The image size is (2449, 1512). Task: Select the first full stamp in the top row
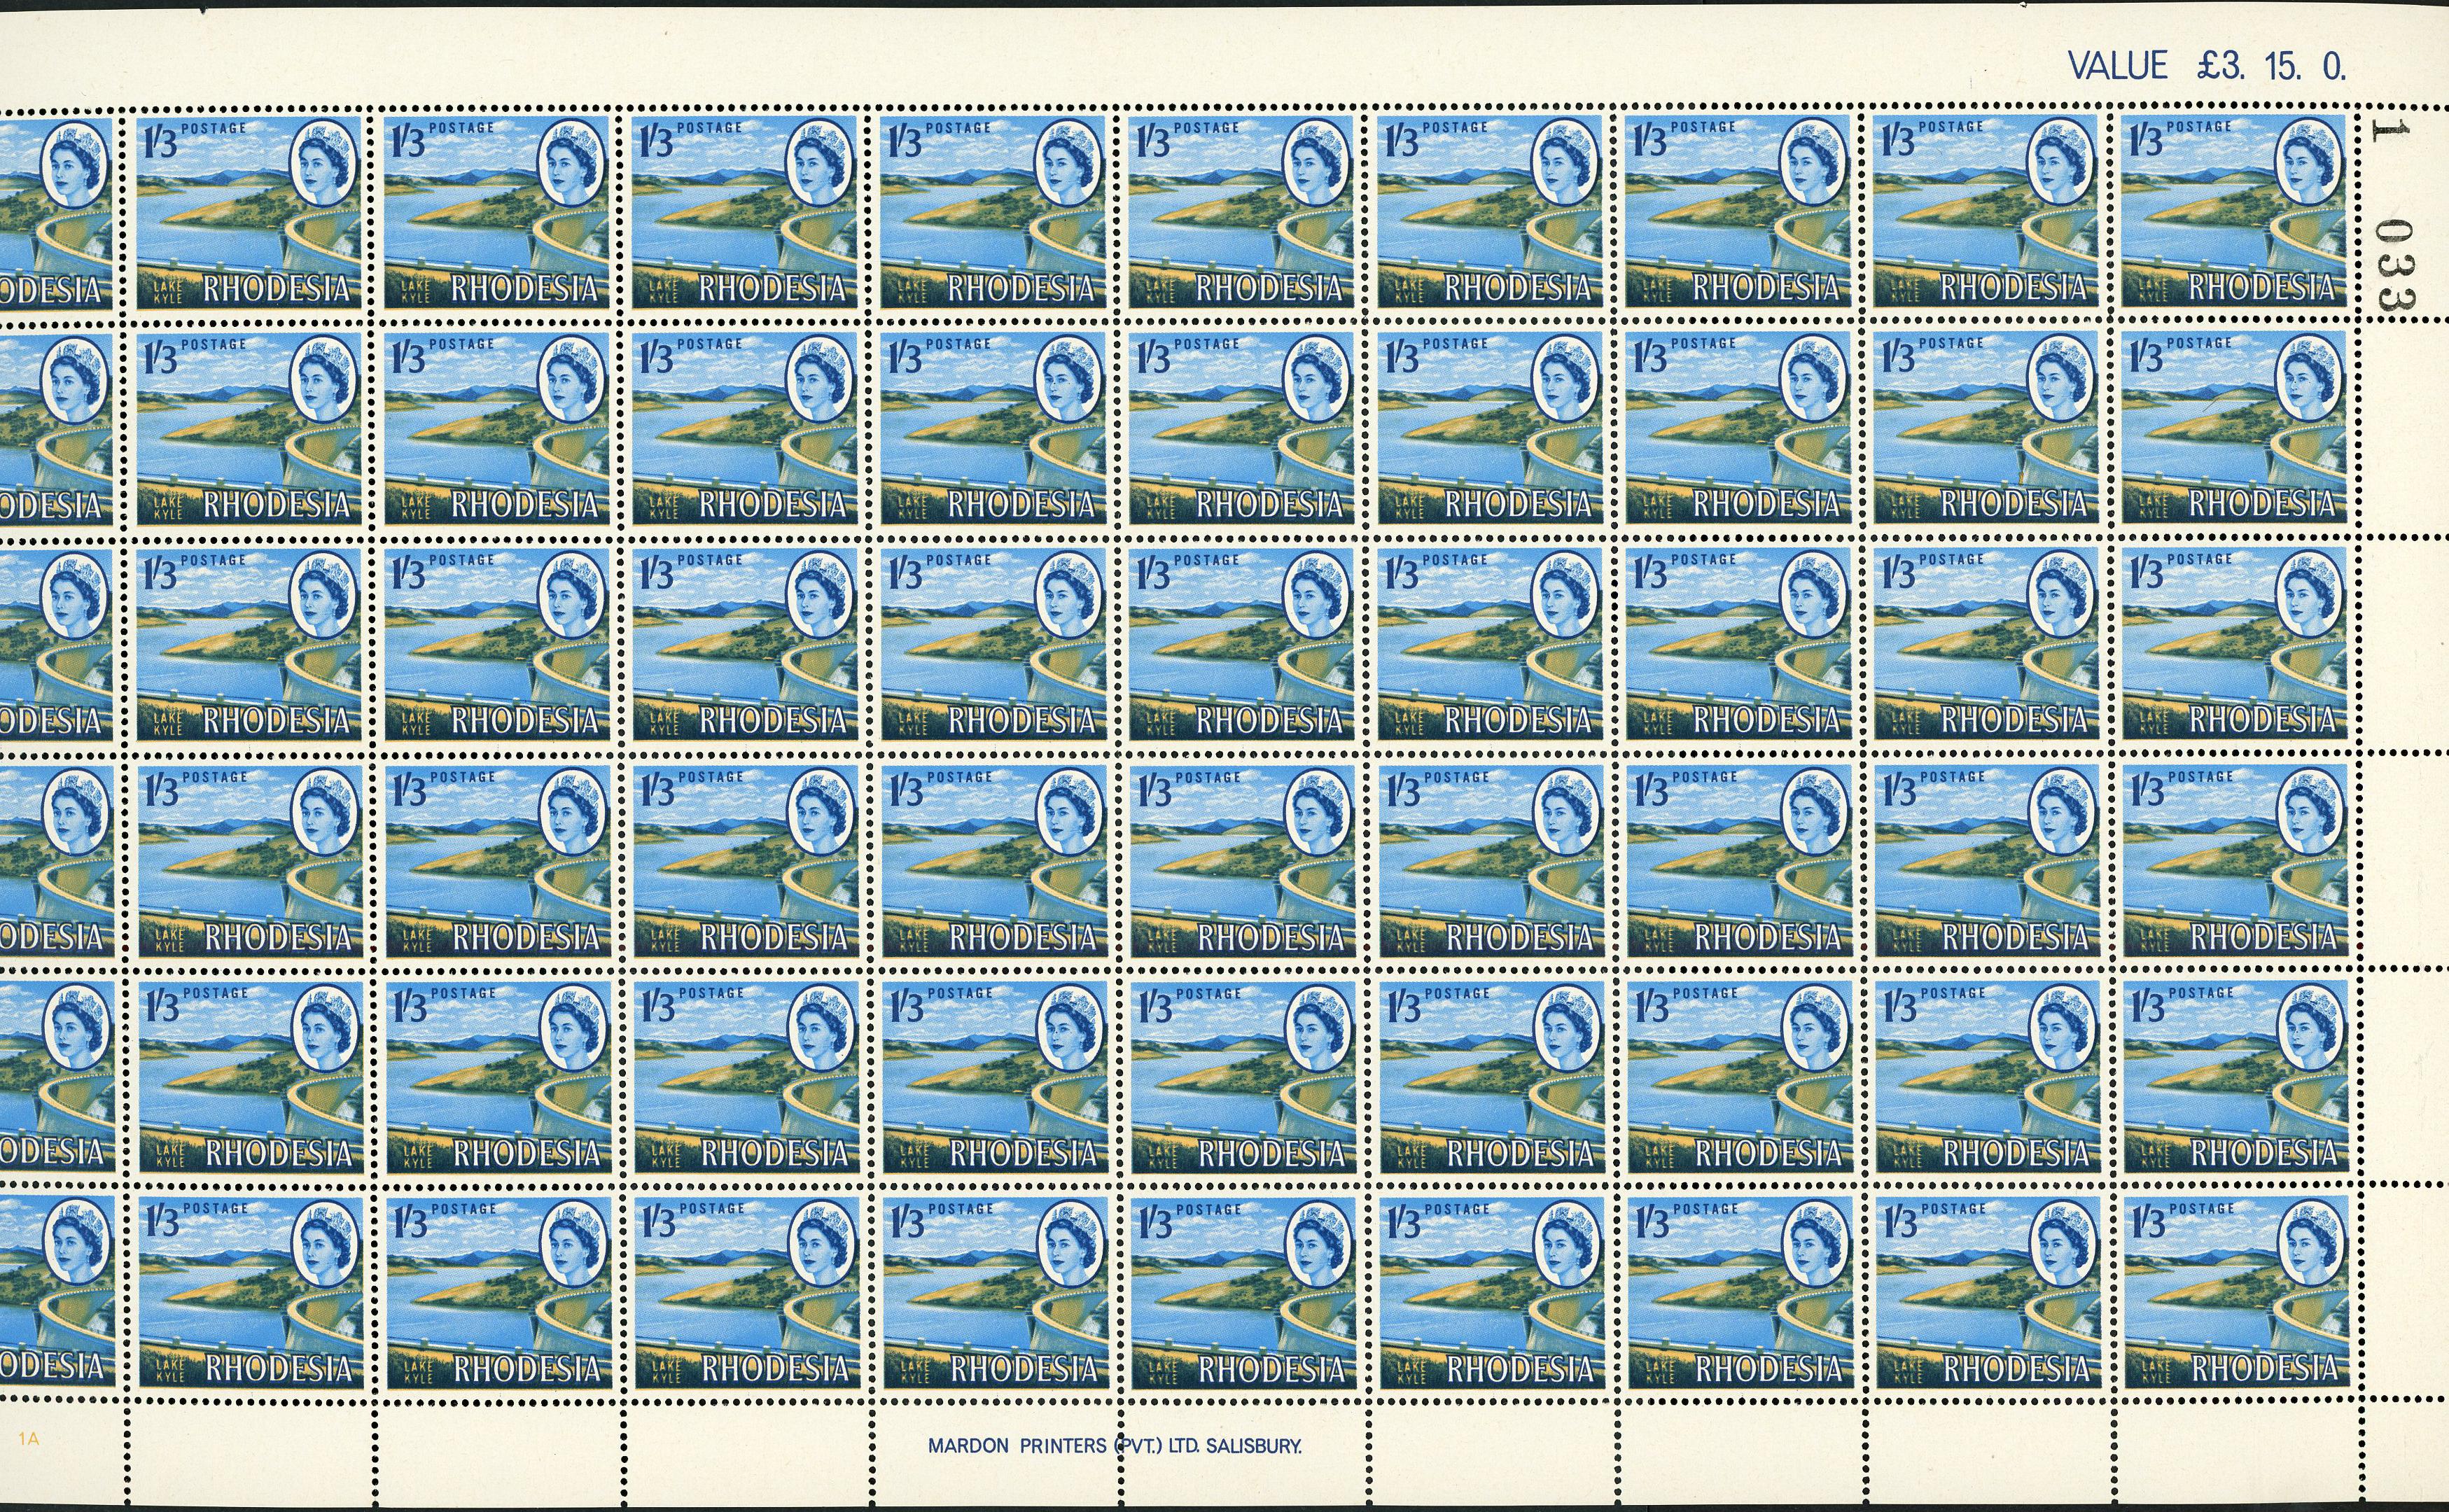248,212
